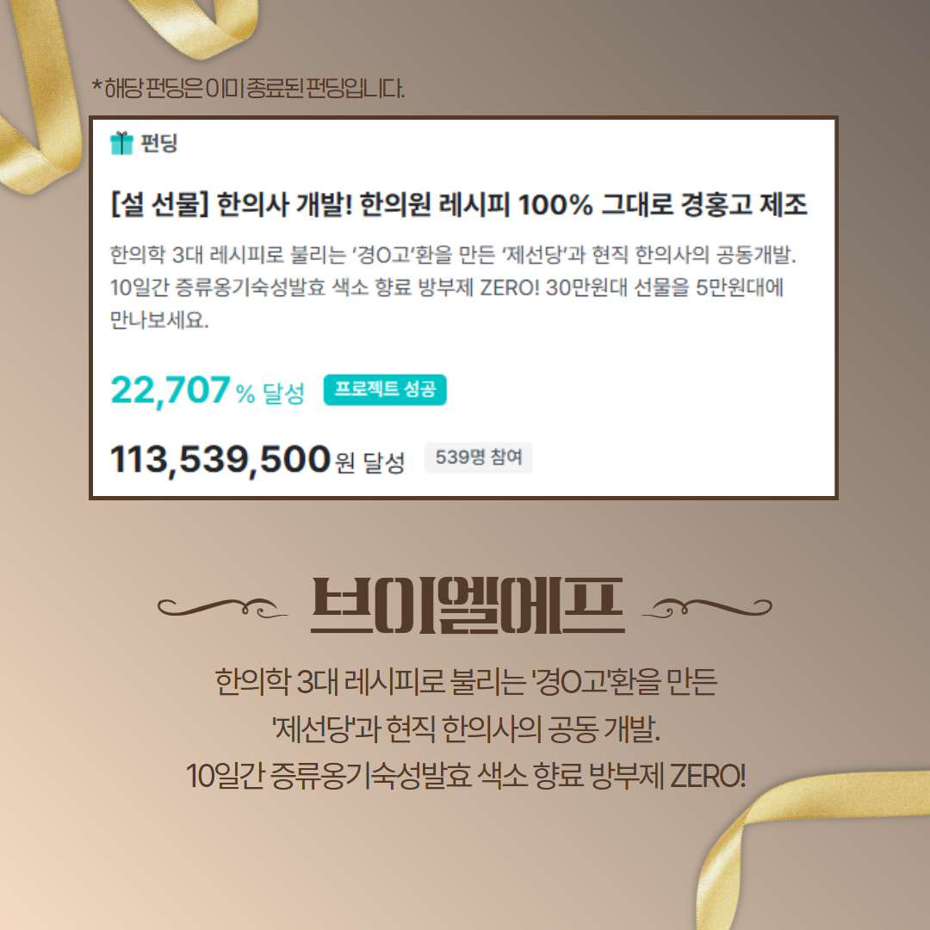Select the 펀딩 label next to gift icon
The width and height of the screenshot is (930, 930).
click(x=159, y=143)
